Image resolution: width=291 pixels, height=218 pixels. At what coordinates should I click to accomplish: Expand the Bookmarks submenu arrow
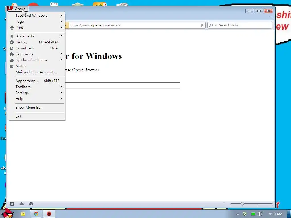coord(61,36)
